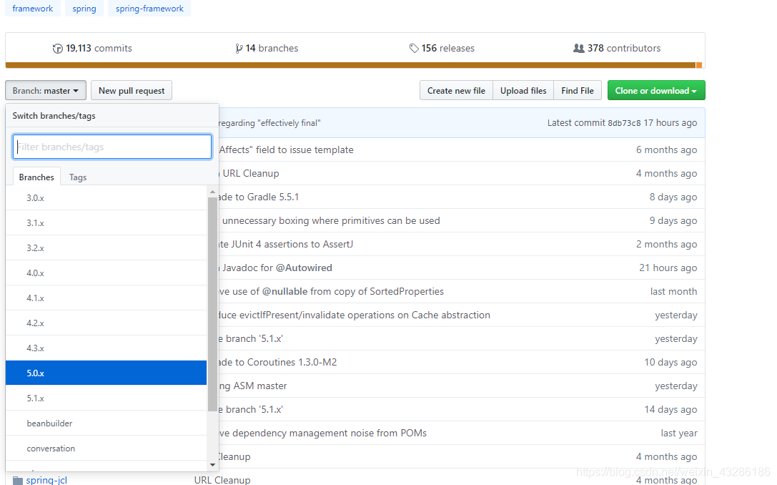Open the spring-jcl folder link
Viewport: 777px width, 485px height.
[46, 480]
